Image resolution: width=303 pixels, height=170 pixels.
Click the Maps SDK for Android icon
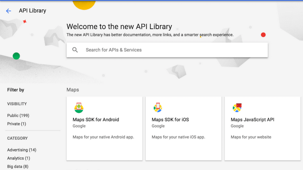(x=79, y=108)
